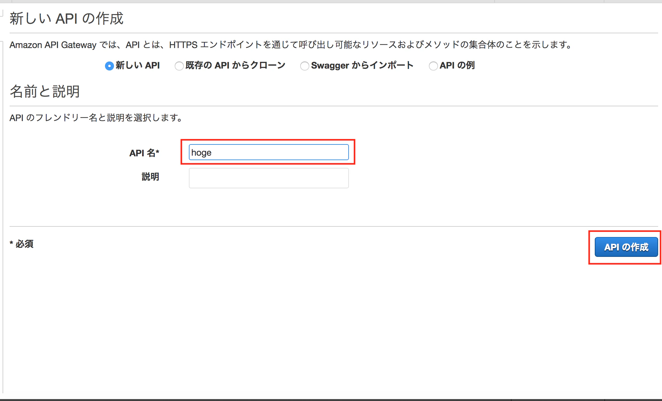This screenshot has height=401, width=662.
Task: Click the API のフレンドリー名 instruction text
Action: pyautogui.click(x=96, y=118)
